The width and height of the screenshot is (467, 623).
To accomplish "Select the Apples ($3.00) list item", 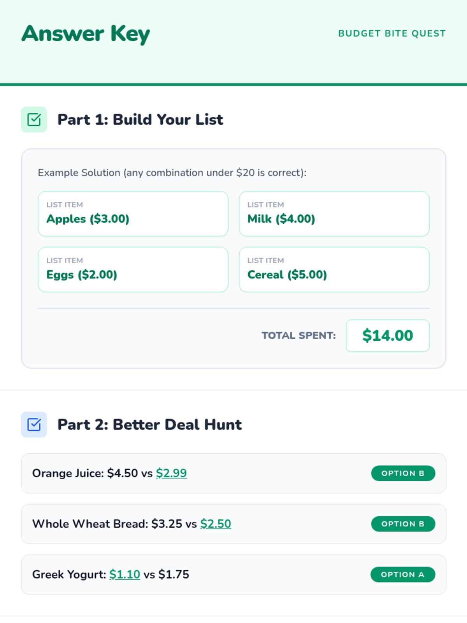I will pyautogui.click(x=133, y=213).
